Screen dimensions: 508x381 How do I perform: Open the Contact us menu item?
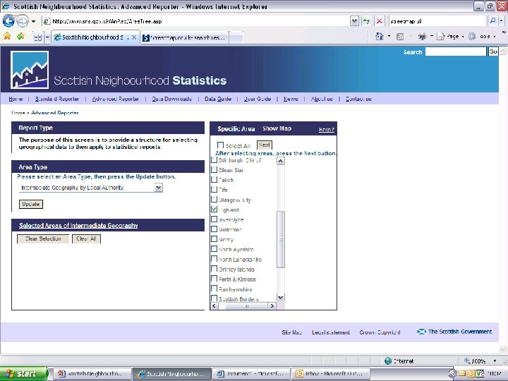click(358, 99)
